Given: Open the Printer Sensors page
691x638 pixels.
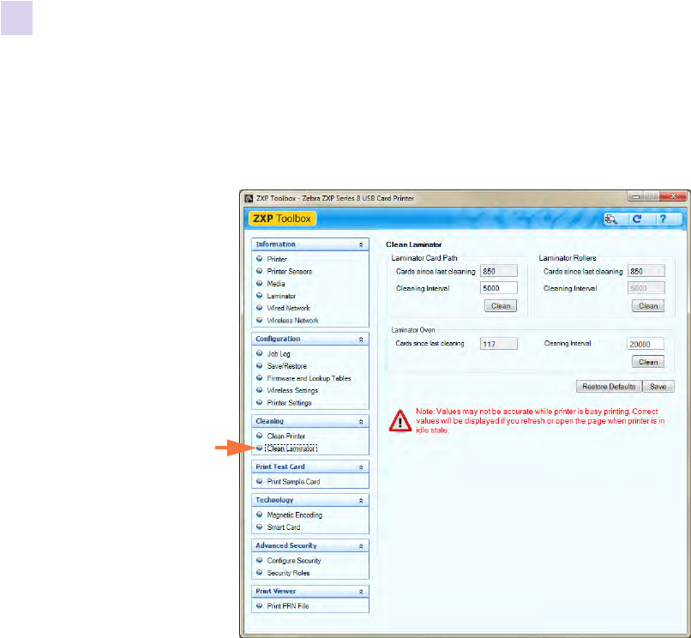Looking at the screenshot, I should point(290,272).
